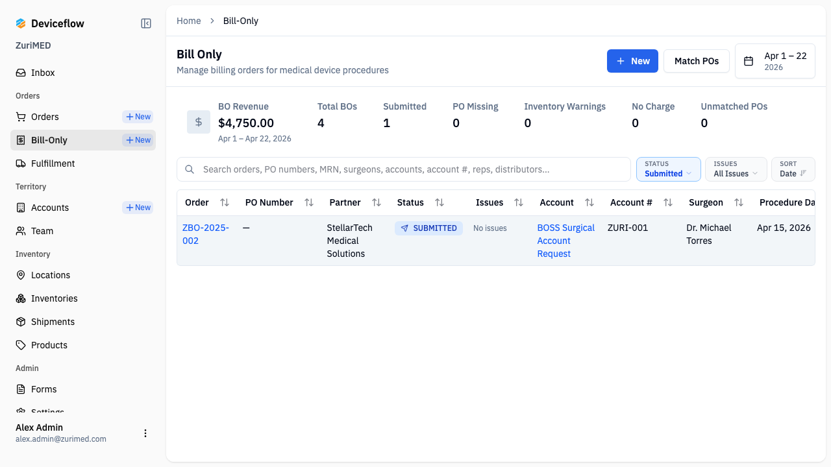Click the blue New button
The height and width of the screenshot is (467, 831).
click(632, 61)
